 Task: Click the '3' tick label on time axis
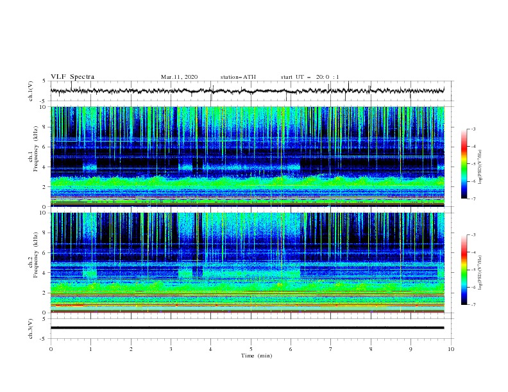[x=171, y=349]
